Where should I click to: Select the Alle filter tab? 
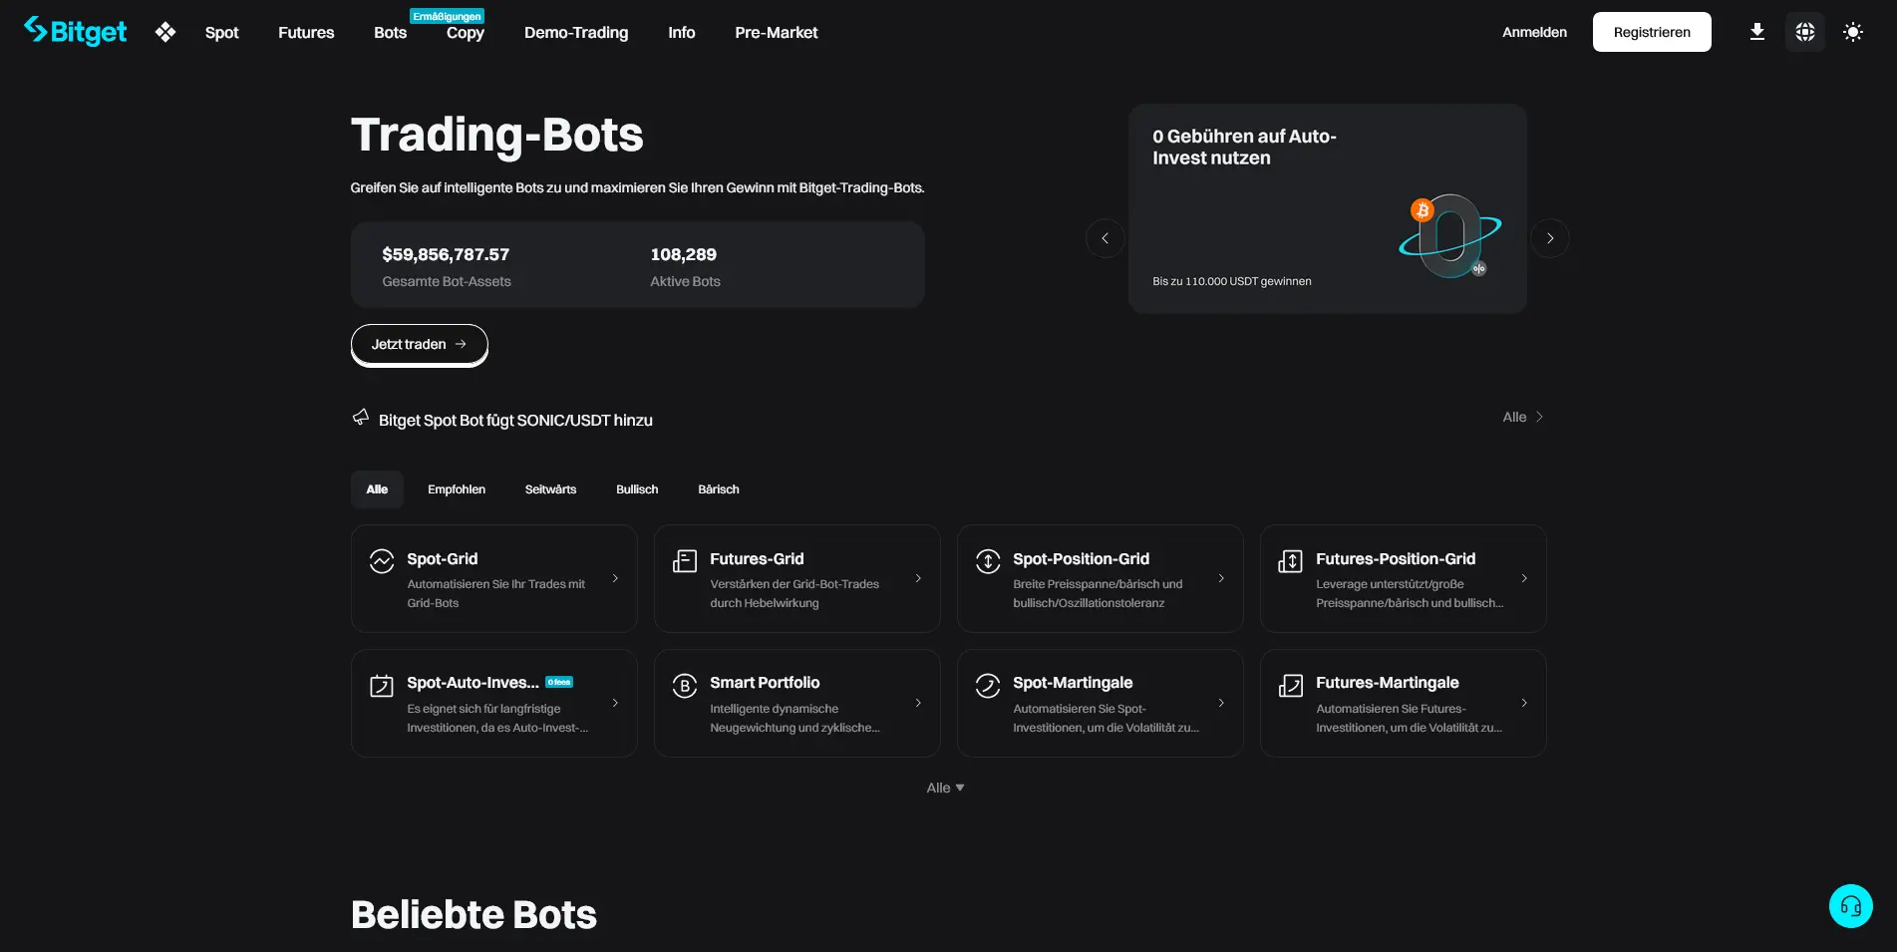[x=377, y=489]
